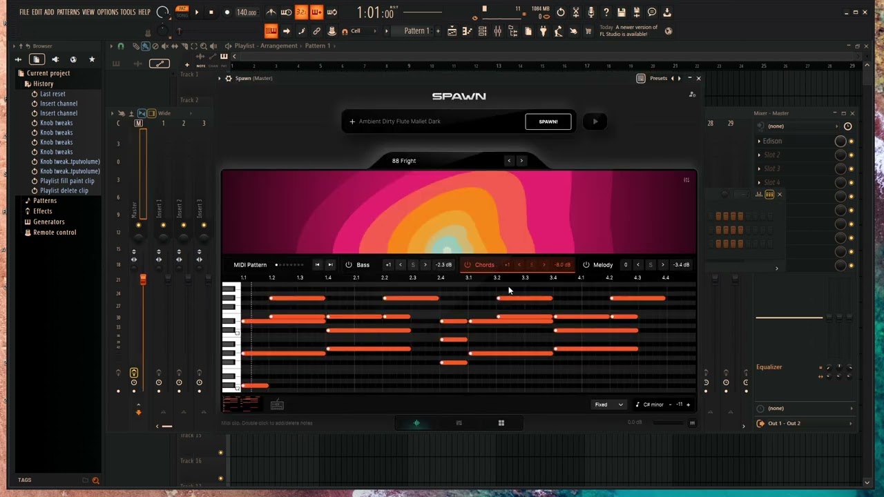Play the Spawn preview

[595, 121]
